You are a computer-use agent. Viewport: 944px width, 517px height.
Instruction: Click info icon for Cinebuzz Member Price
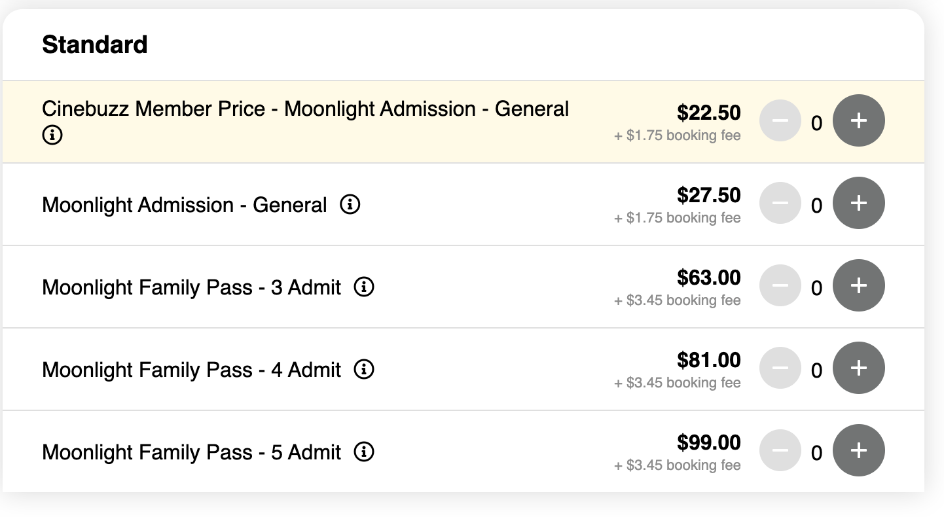52,135
